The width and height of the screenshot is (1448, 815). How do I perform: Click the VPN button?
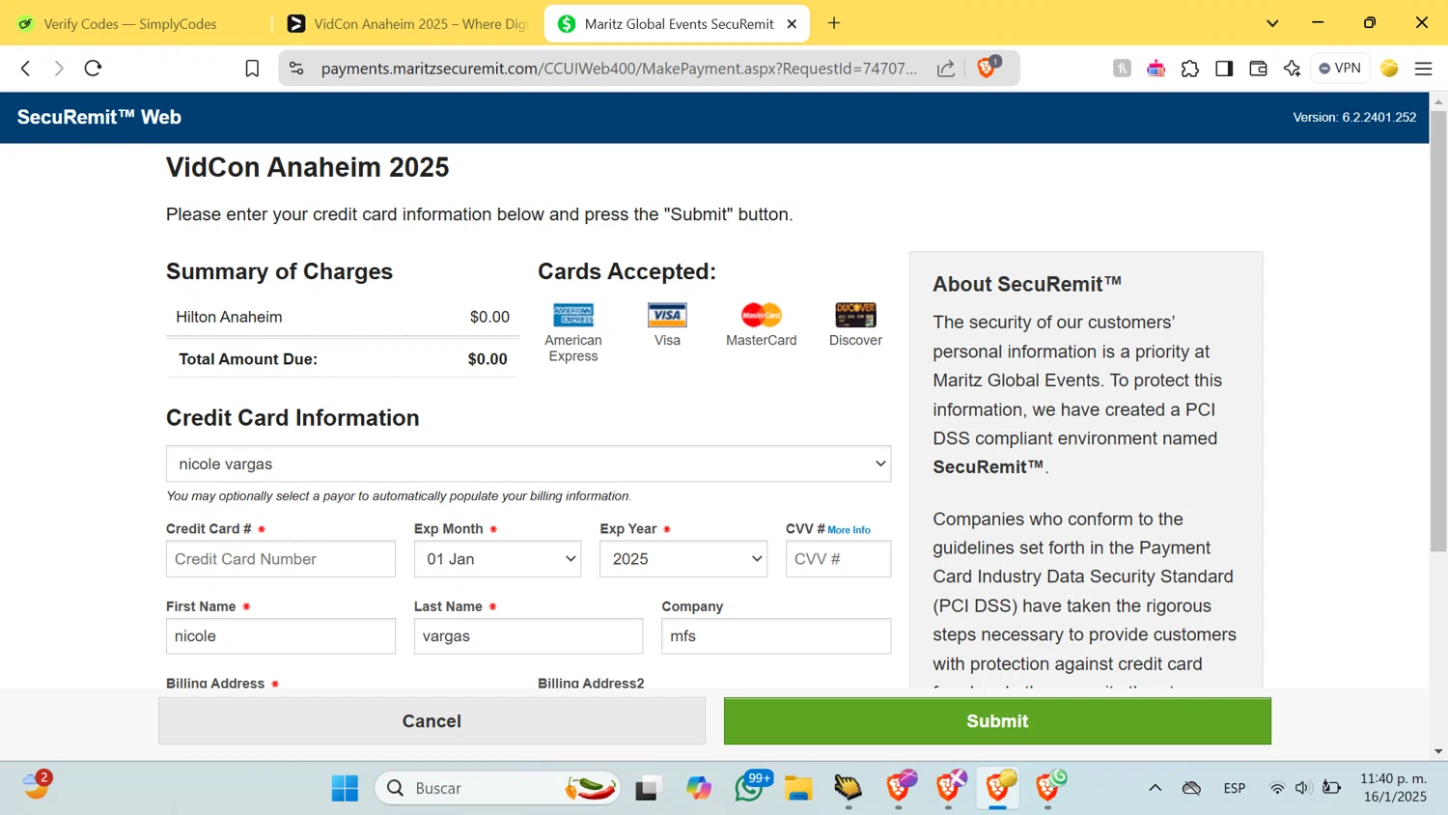pyautogui.click(x=1340, y=69)
